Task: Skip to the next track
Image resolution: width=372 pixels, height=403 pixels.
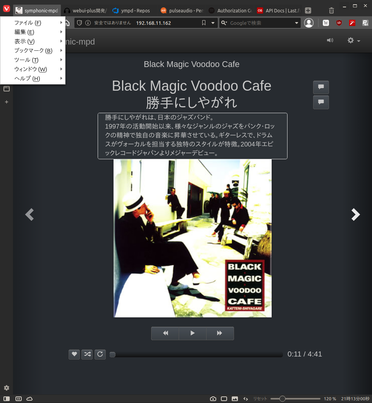Action: point(220,333)
